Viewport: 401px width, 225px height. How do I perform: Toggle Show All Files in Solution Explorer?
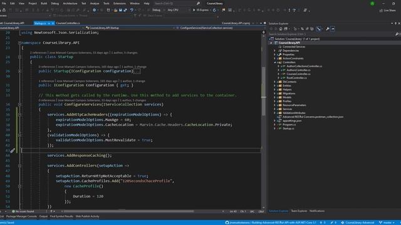(x=312, y=29)
